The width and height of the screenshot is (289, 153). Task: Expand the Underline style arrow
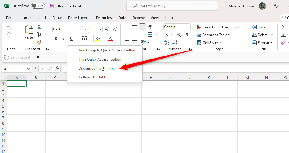click(77, 39)
